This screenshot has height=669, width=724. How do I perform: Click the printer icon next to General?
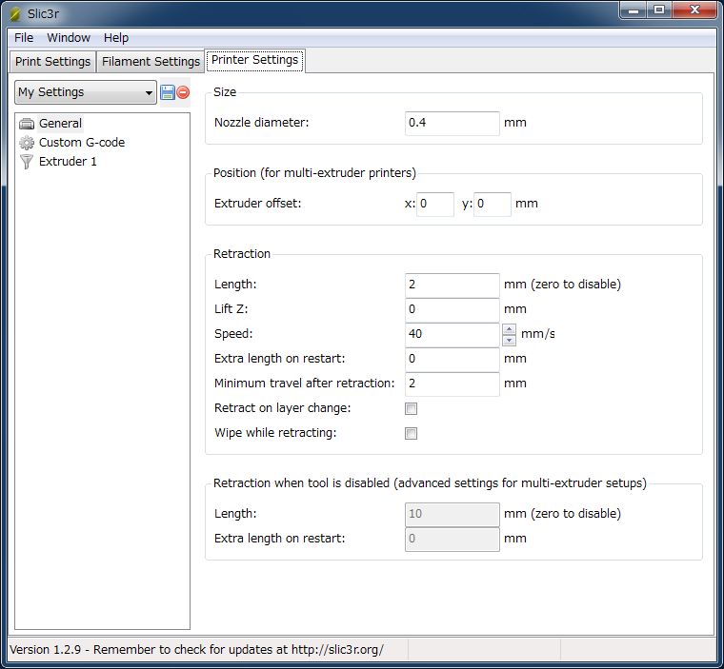(x=27, y=124)
